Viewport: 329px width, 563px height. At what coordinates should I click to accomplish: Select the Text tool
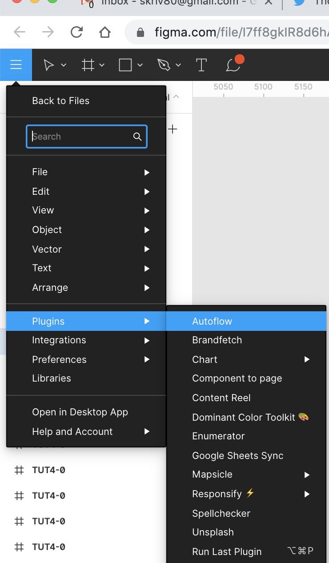201,65
